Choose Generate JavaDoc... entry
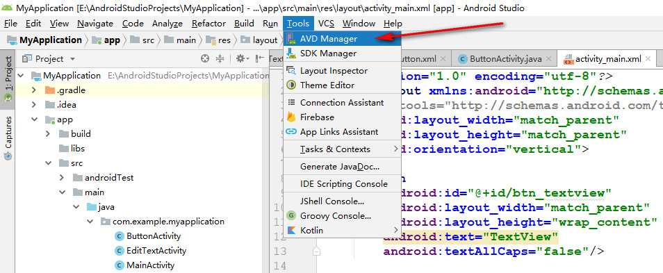Image resolution: width=663 pixels, height=273 pixels. tap(342, 167)
